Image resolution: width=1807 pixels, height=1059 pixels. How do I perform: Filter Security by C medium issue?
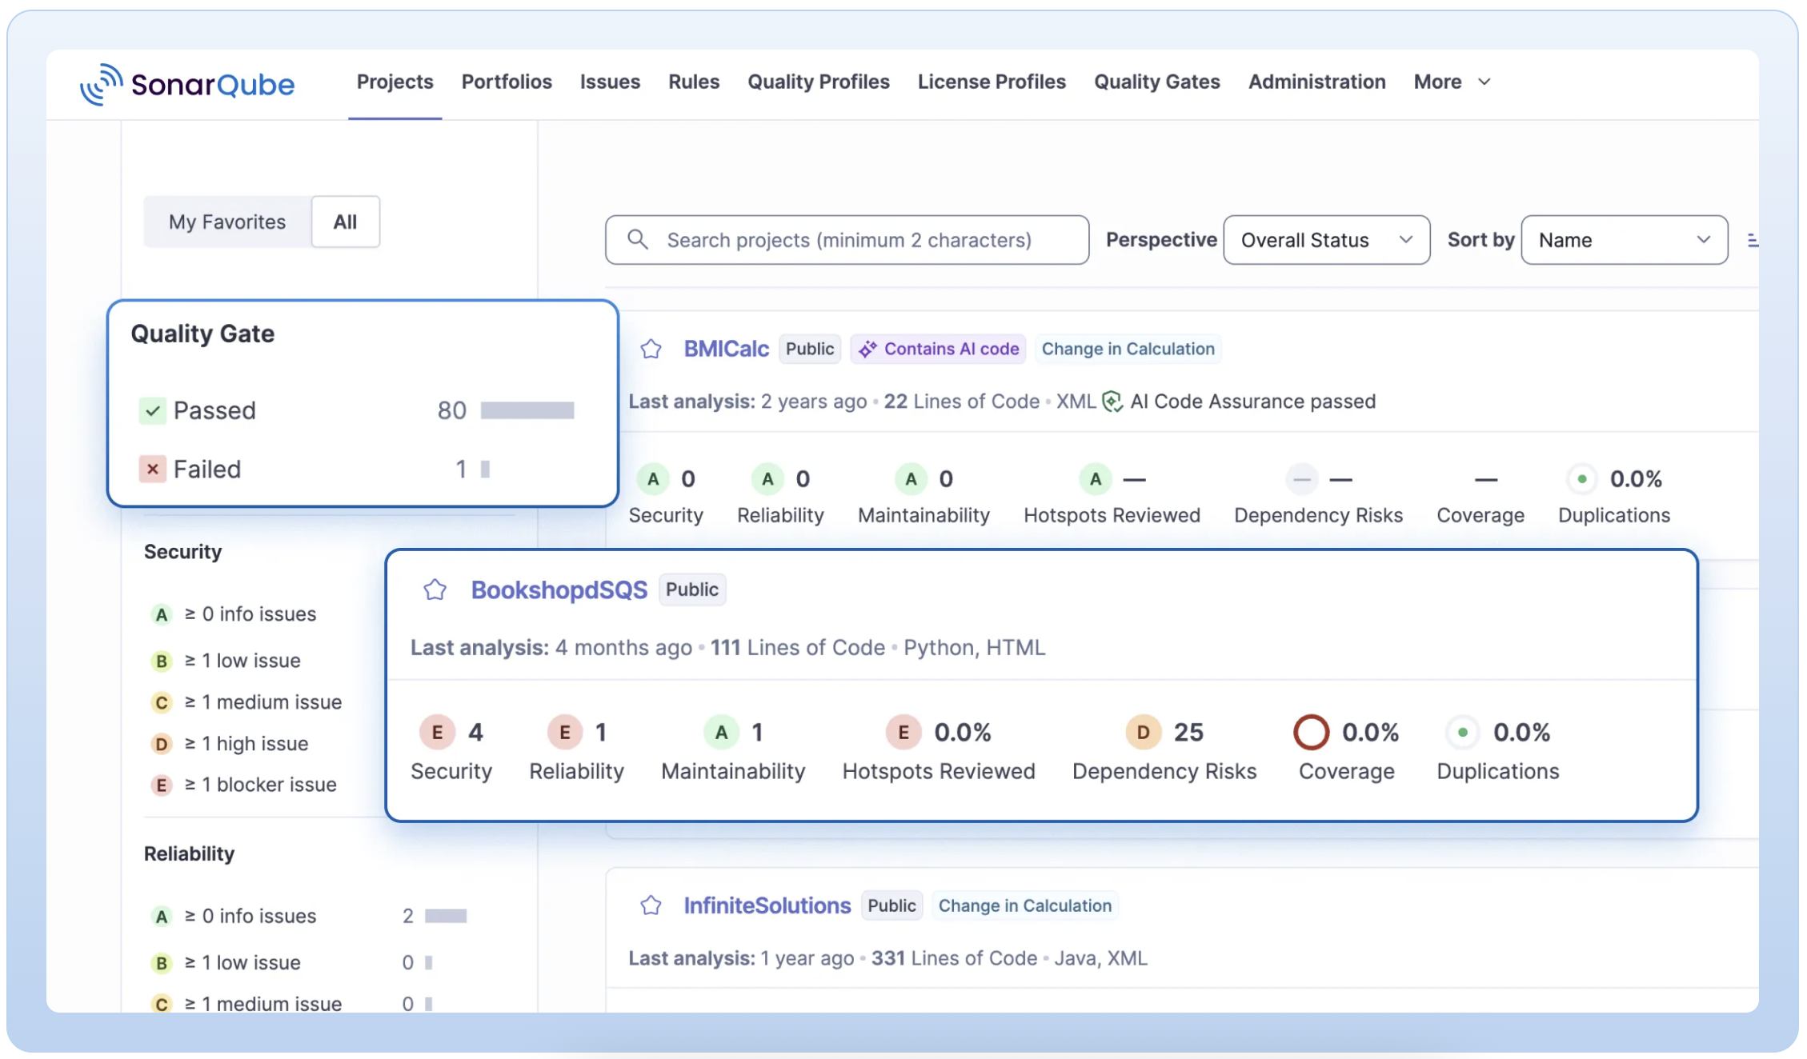click(246, 702)
